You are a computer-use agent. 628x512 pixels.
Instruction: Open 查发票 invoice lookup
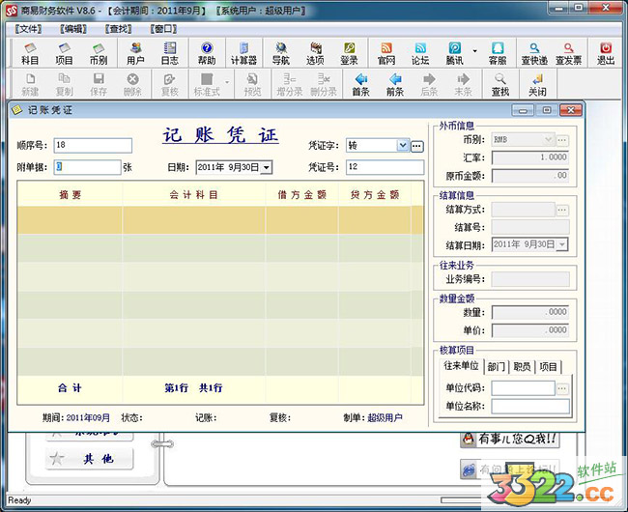(568, 54)
